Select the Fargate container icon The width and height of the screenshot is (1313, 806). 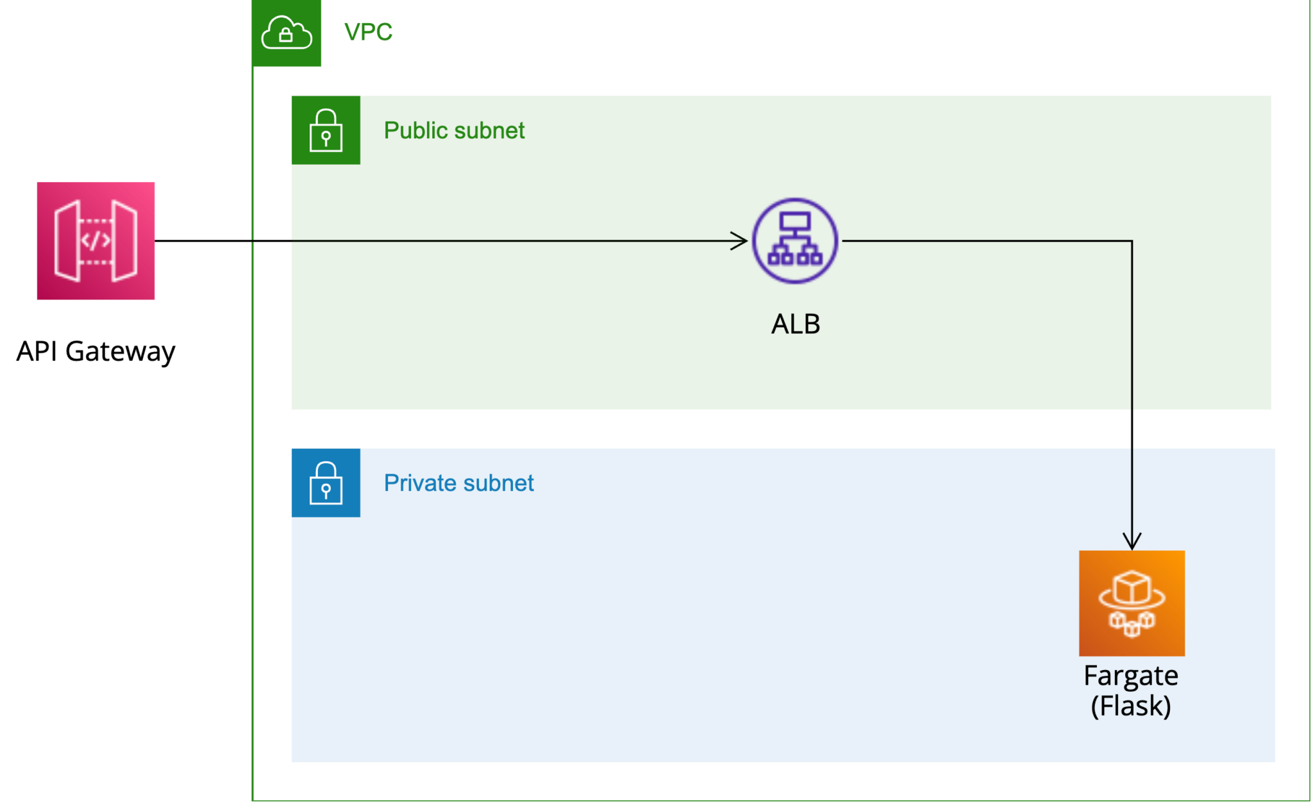(x=1132, y=603)
